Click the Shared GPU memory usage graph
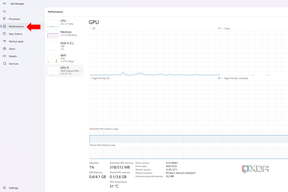Viewport: 288px width, 192px height. tap(189, 153)
